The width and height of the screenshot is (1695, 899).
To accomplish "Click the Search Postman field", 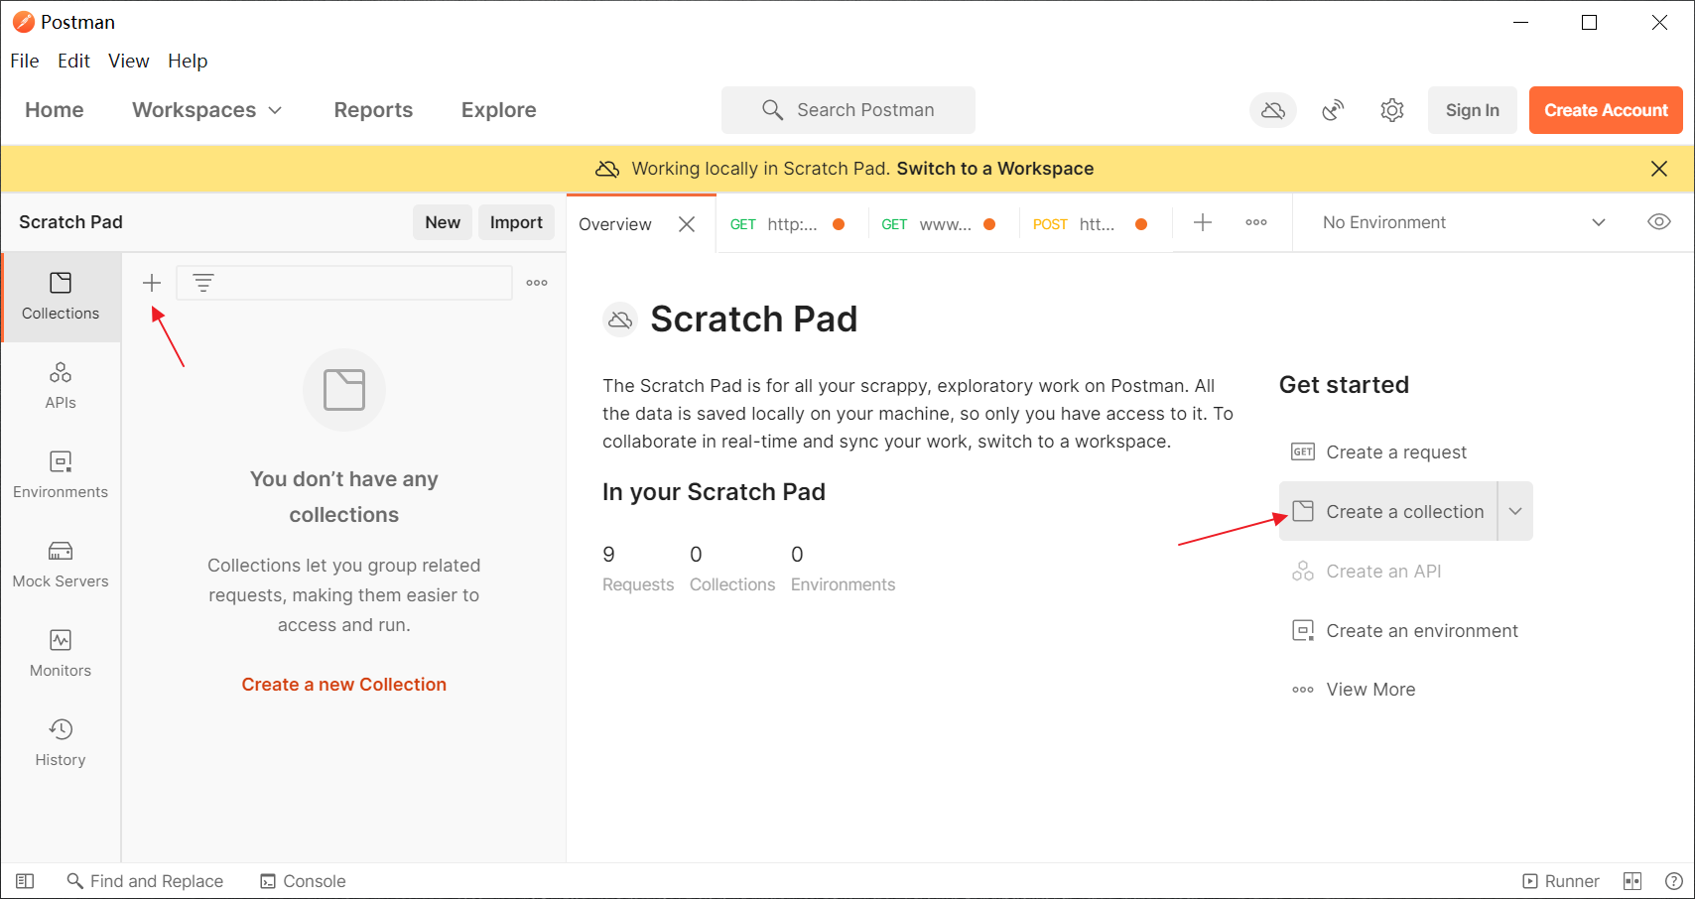I will click(848, 110).
